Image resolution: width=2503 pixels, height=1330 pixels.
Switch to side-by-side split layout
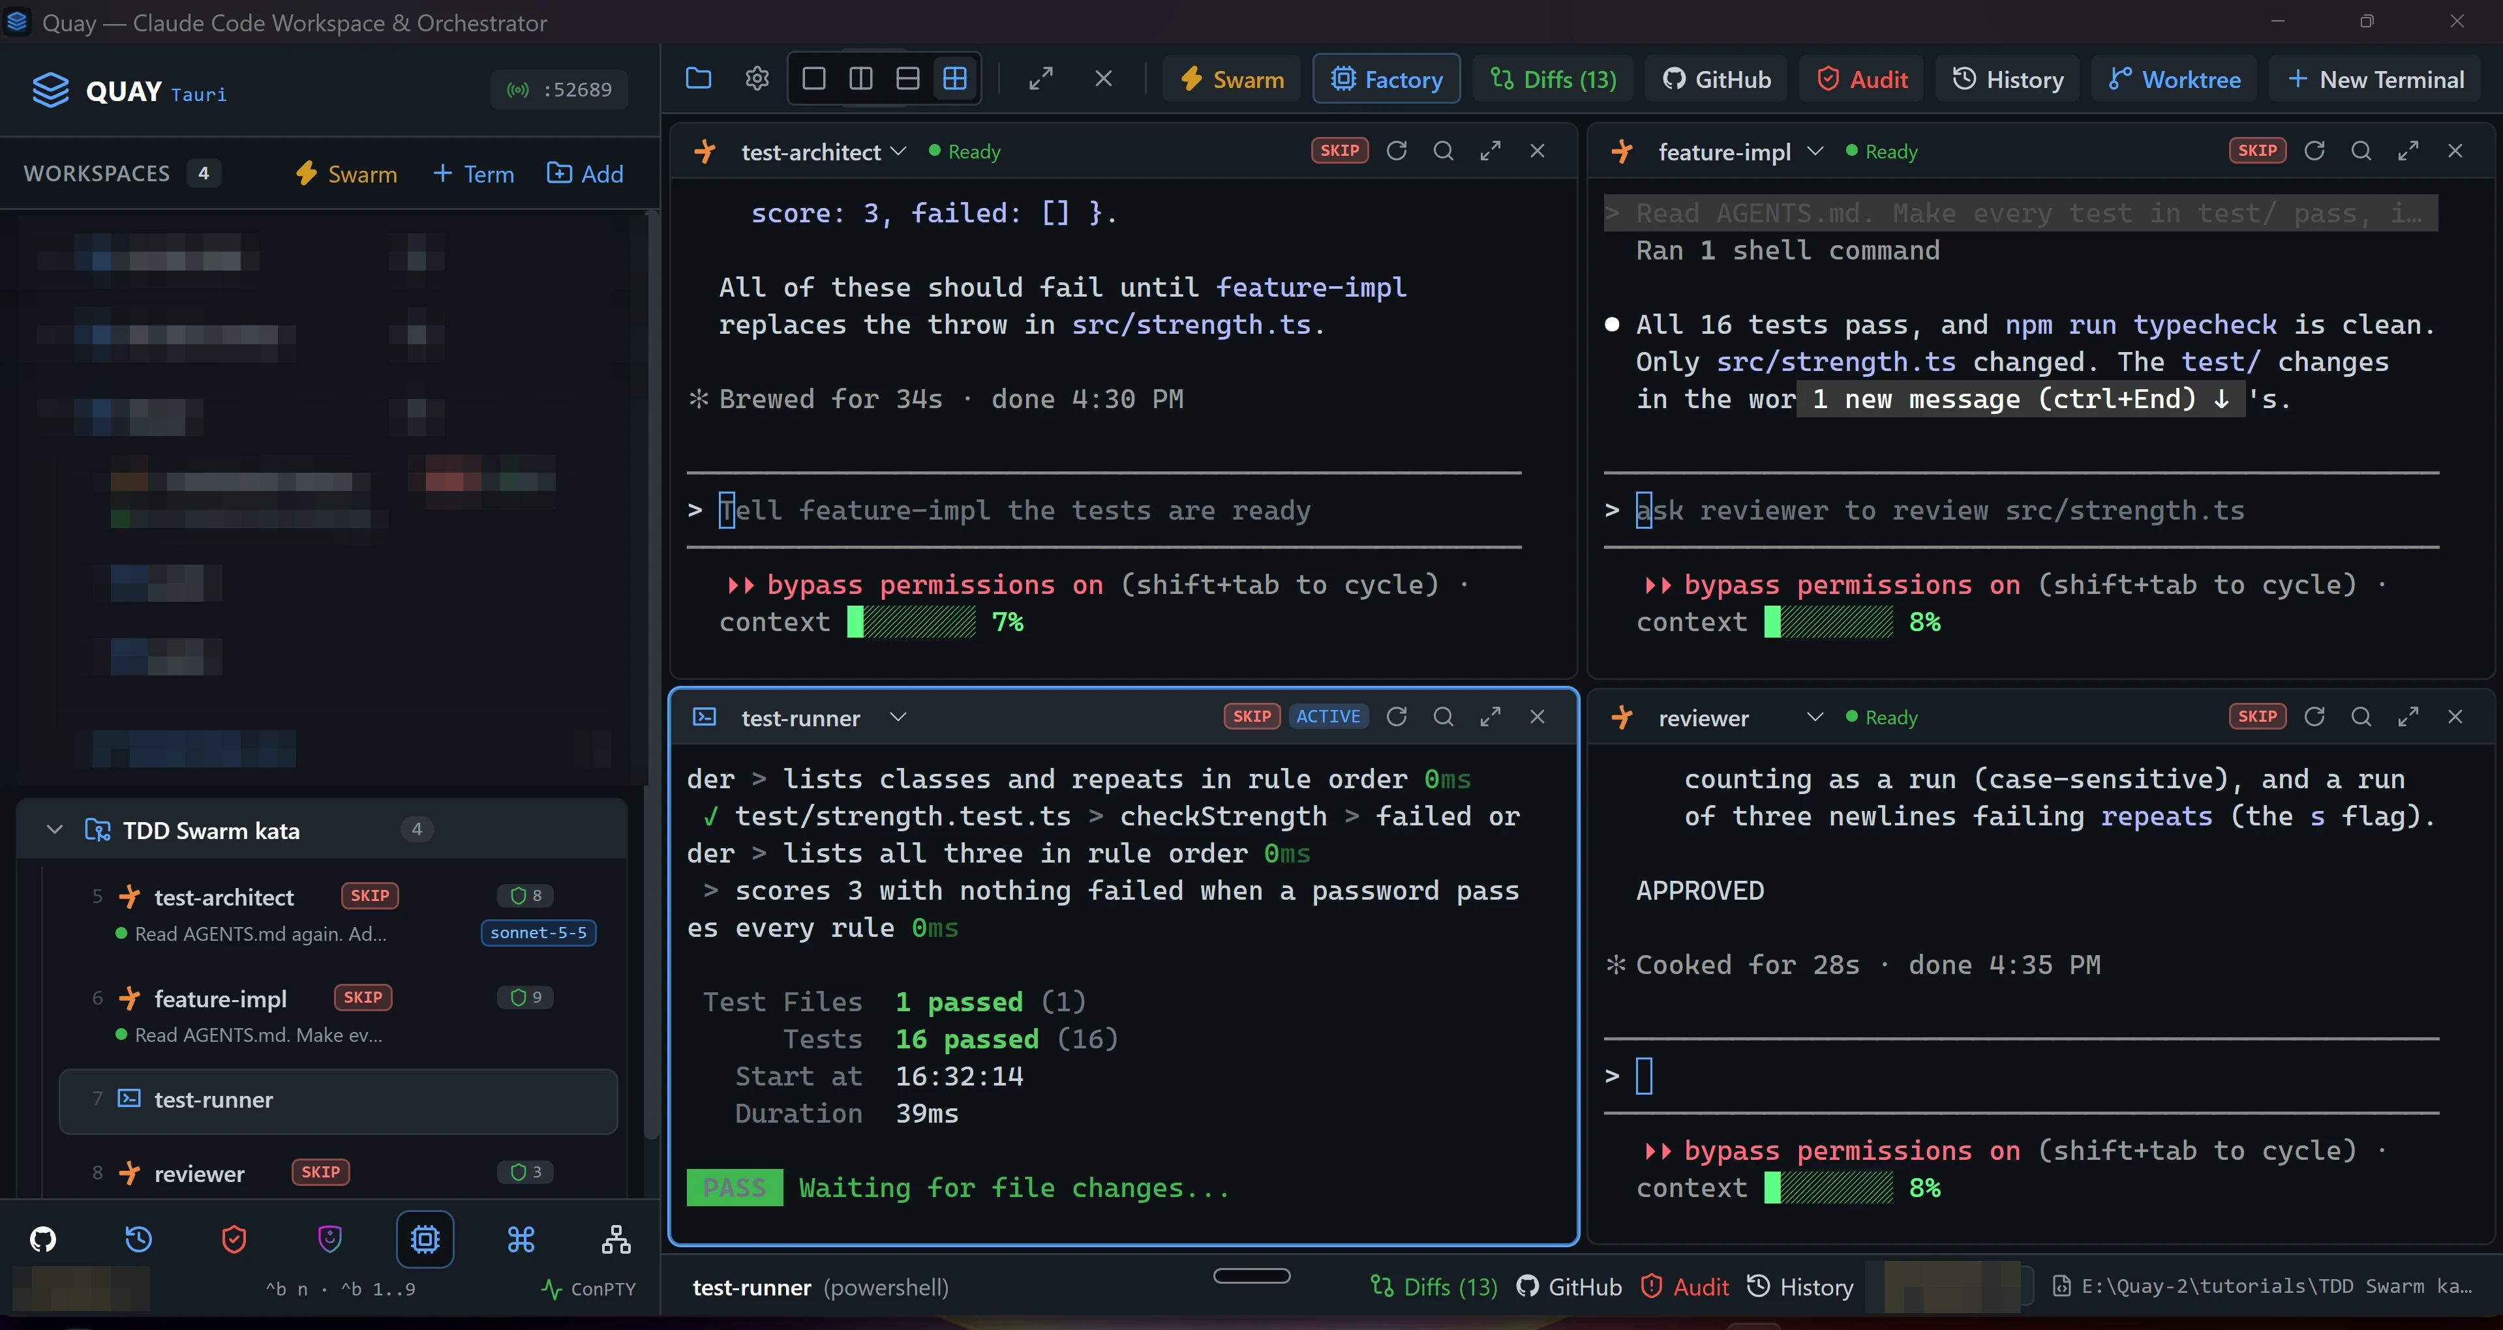click(861, 79)
